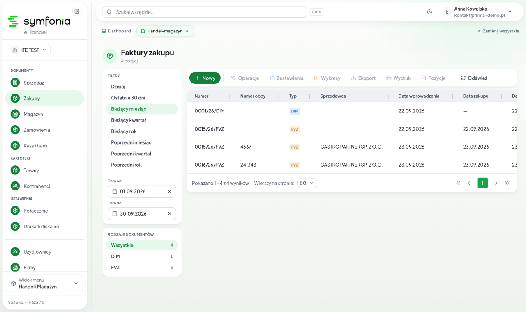Viewport: 526px width, 312px height.
Task: Switch to the Dashboard tab
Action: (x=116, y=31)
